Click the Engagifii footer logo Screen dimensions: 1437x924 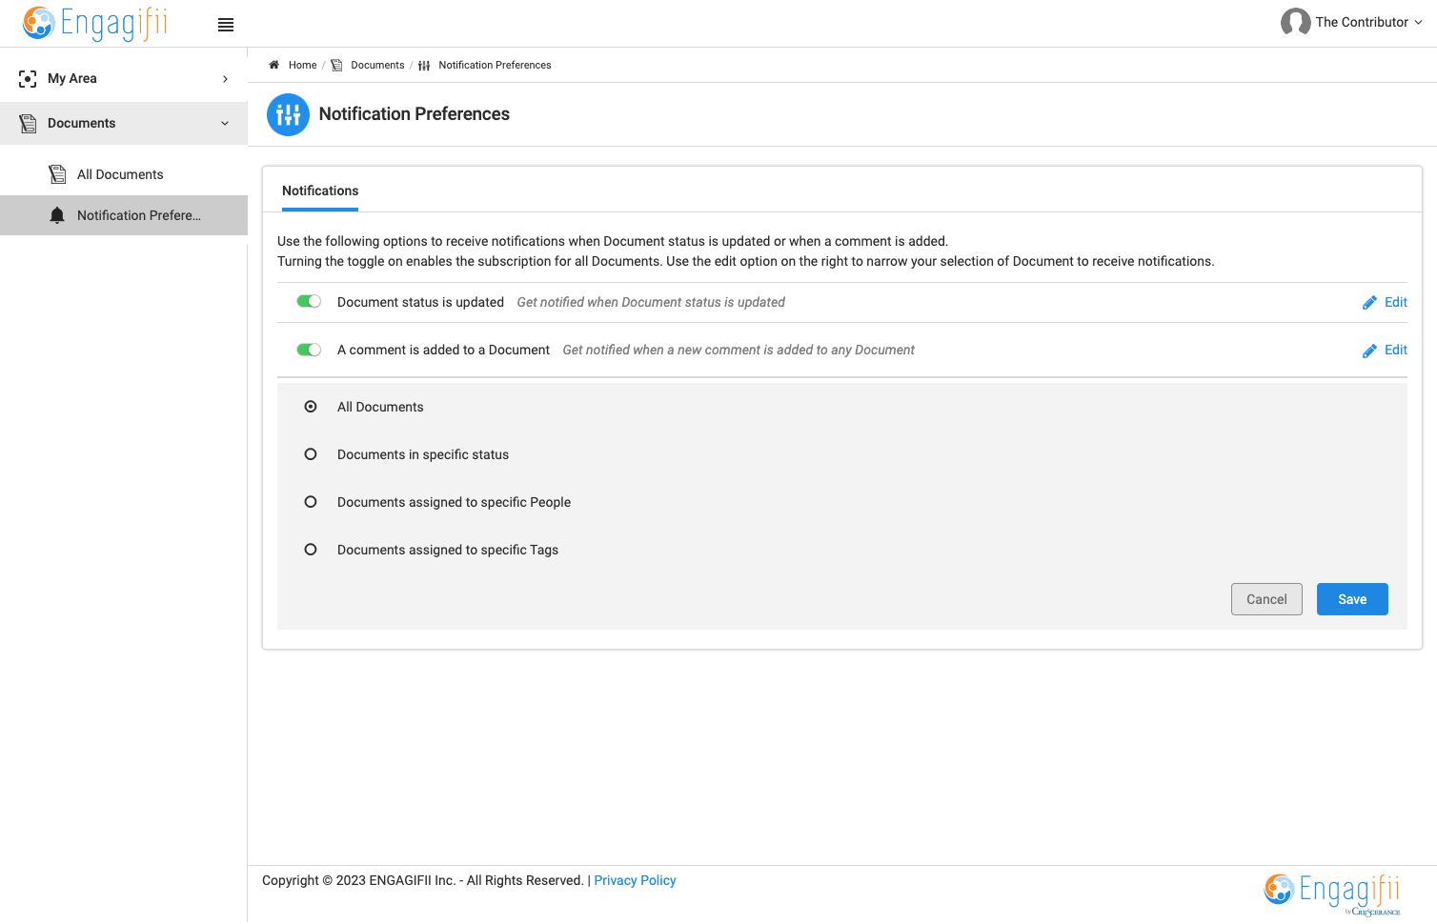pyautogui.click(x=1332, y=894)
